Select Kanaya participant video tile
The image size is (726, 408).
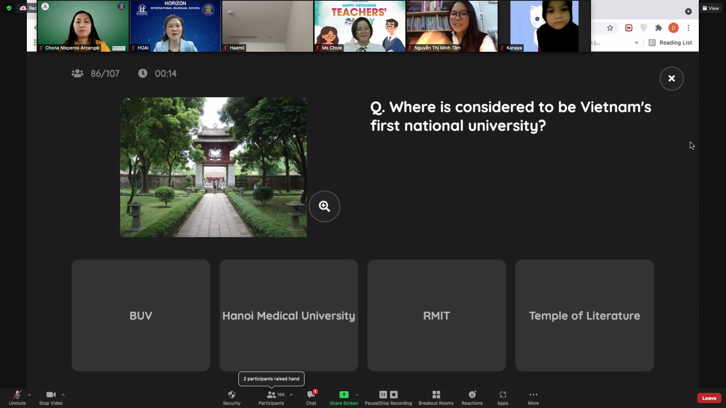coord(544,26)
